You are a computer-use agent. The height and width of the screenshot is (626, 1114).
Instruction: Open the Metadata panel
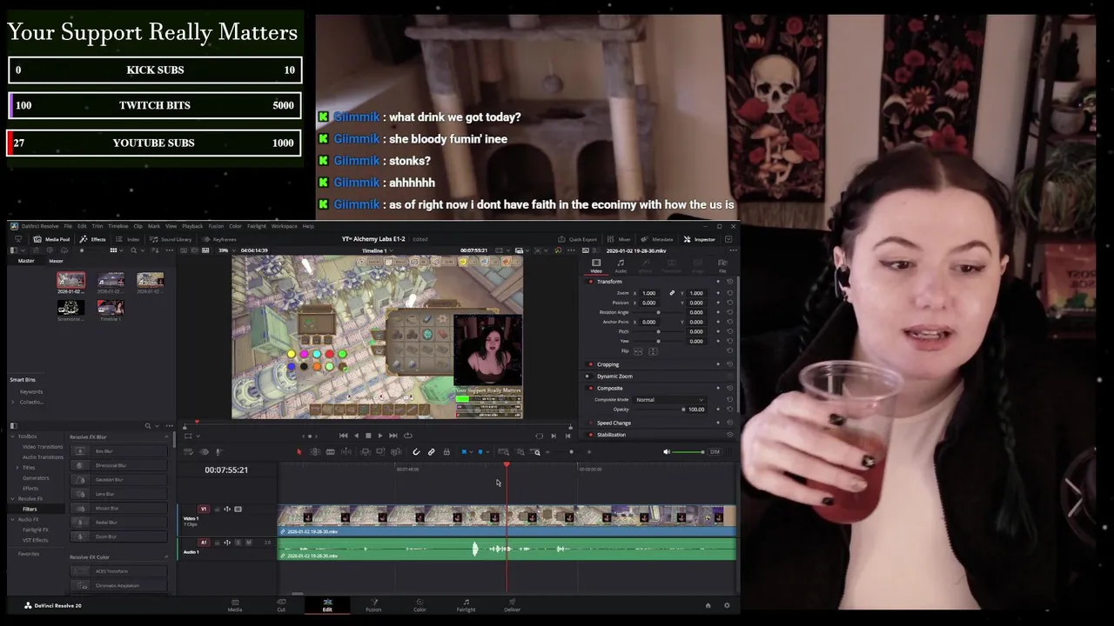point(657,239)
